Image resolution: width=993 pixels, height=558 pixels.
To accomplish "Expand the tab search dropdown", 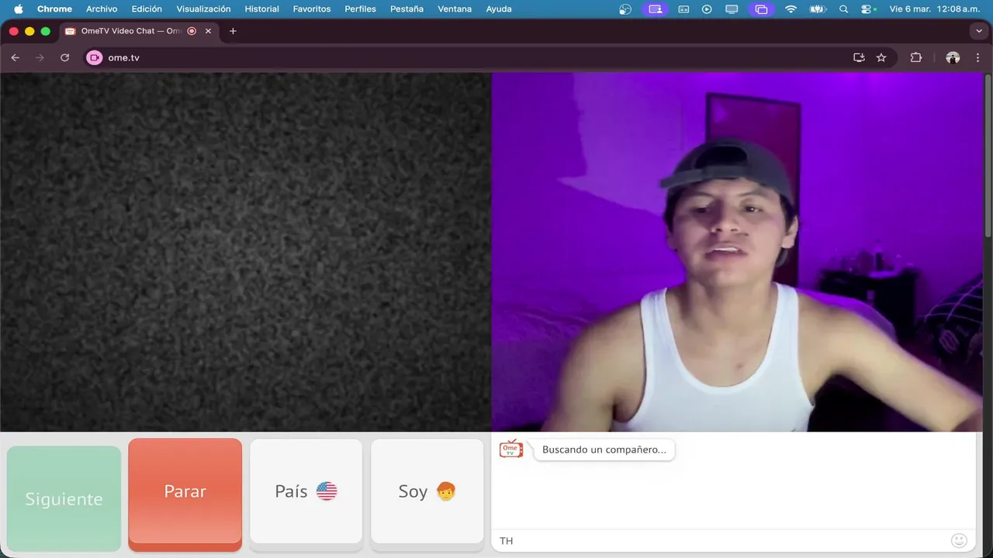I will (x=978, y=31).
